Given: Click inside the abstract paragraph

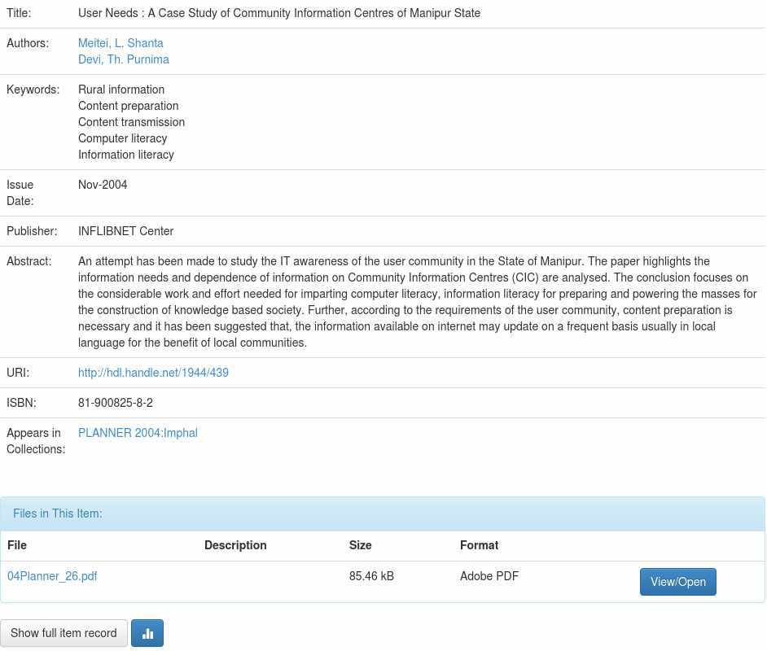Looking at the screenshot, I should pos(417,302).
